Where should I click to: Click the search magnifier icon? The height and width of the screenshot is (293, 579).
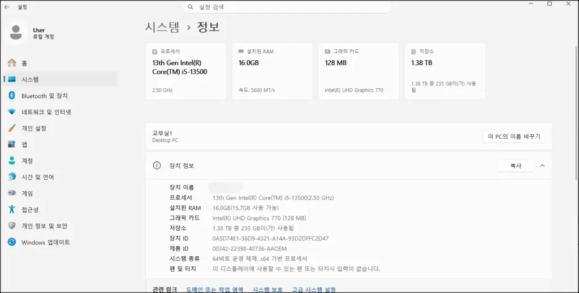pos(191,7)
